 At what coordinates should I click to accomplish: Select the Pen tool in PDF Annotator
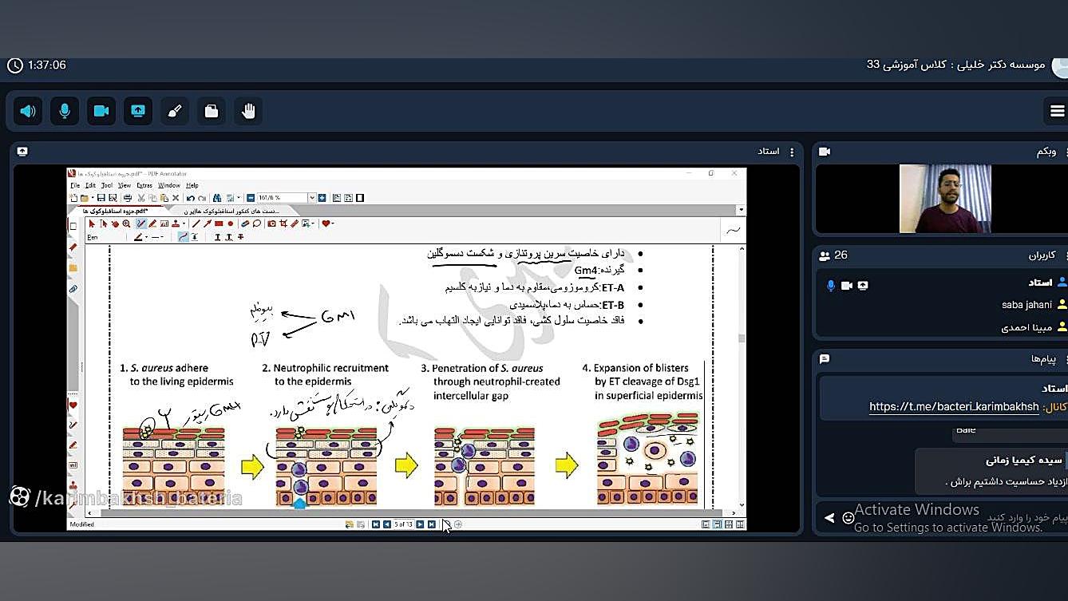pos(140,223)
